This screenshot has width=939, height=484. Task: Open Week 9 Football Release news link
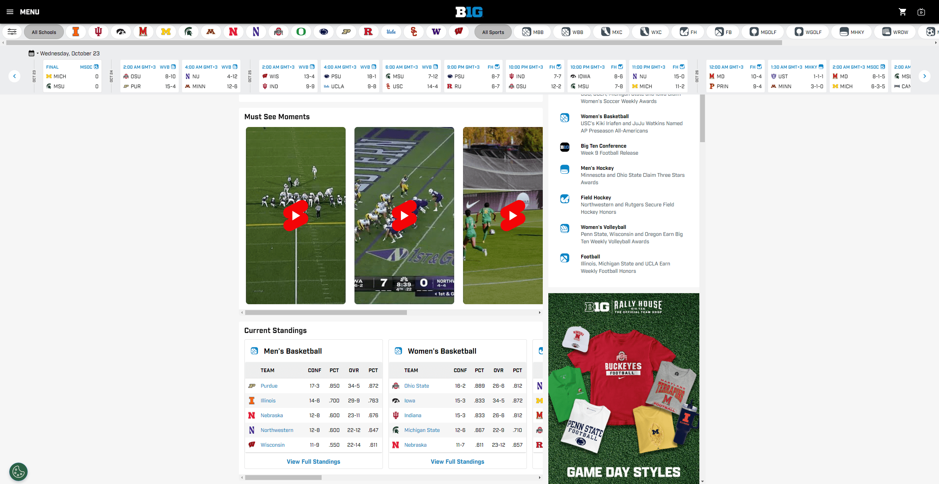[609, 153]
